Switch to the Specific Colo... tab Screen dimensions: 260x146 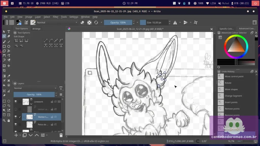(x=226, y=29)
